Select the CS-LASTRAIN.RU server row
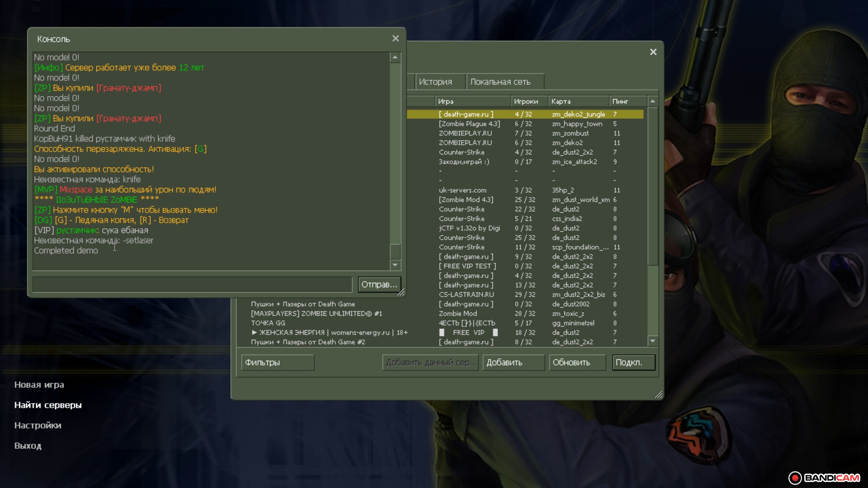Viewport: 868px width, 488px height. [466, 295]
